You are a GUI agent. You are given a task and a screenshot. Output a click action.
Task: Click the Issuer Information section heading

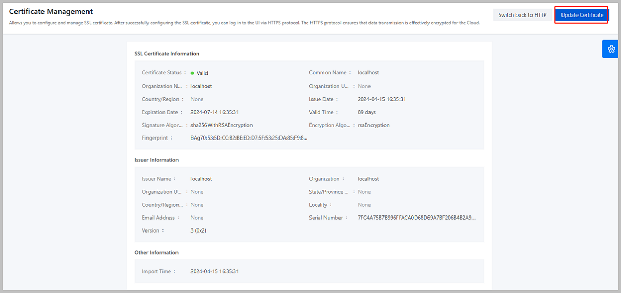156,160
